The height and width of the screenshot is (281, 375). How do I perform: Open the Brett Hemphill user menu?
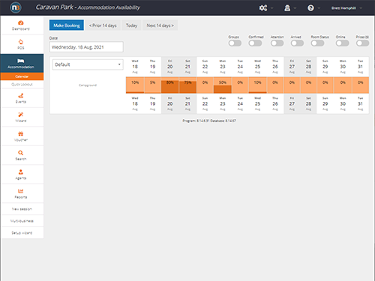click(346, 8)
